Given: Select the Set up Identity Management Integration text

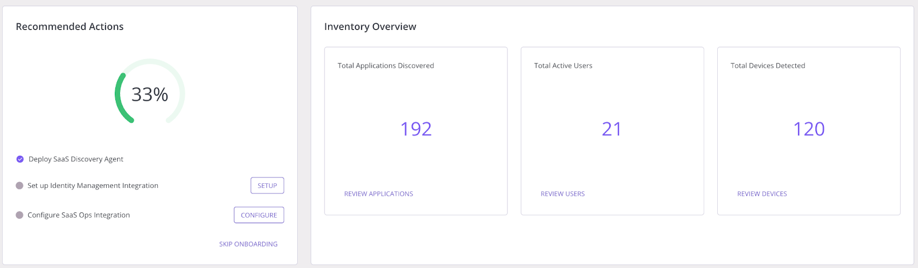Looking at the screenshot, I should (x=93, y=186).
